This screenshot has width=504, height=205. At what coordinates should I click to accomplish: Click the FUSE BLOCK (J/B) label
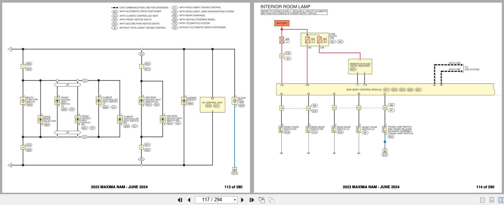(x=333, y=36)
